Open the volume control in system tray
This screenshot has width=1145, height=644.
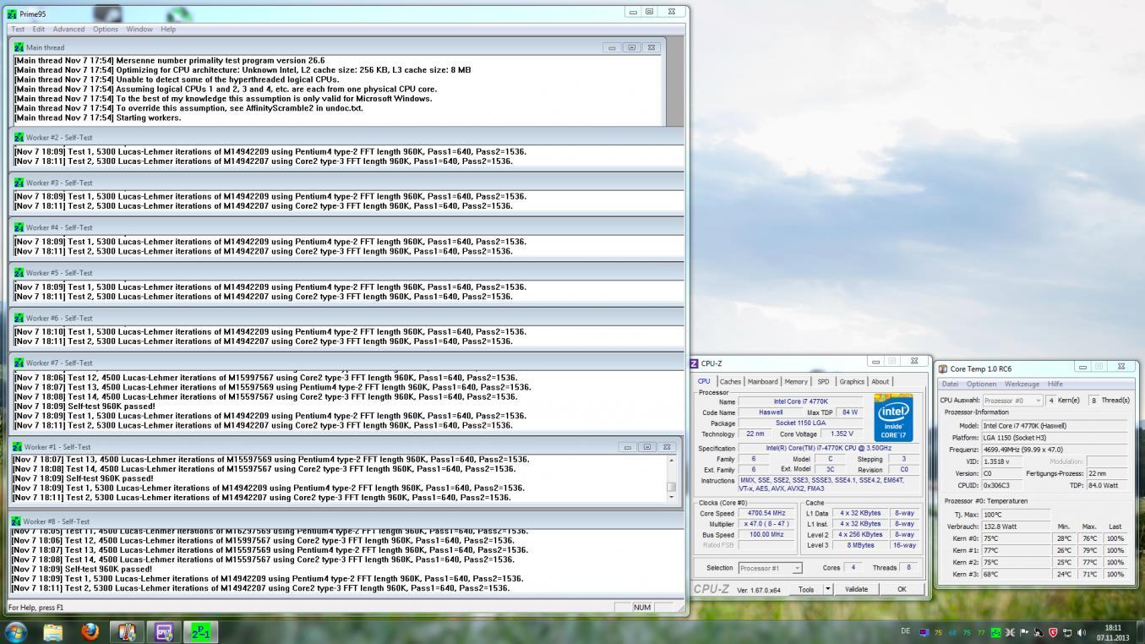pyautogui.click(x=1081, y=632)
